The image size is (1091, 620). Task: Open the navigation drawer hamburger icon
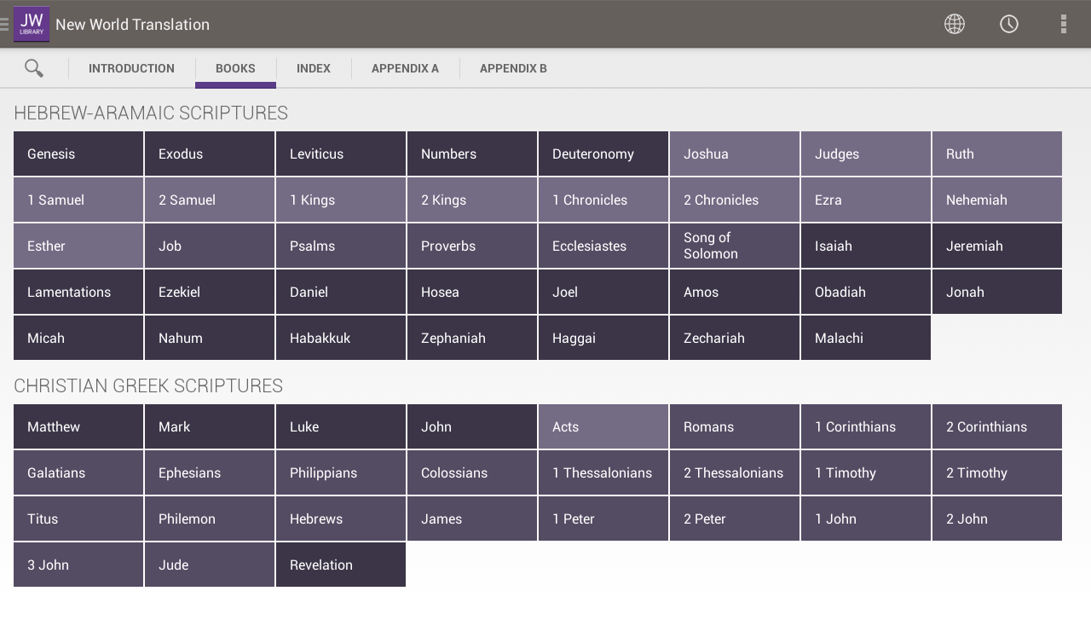(x=5, y=25)
